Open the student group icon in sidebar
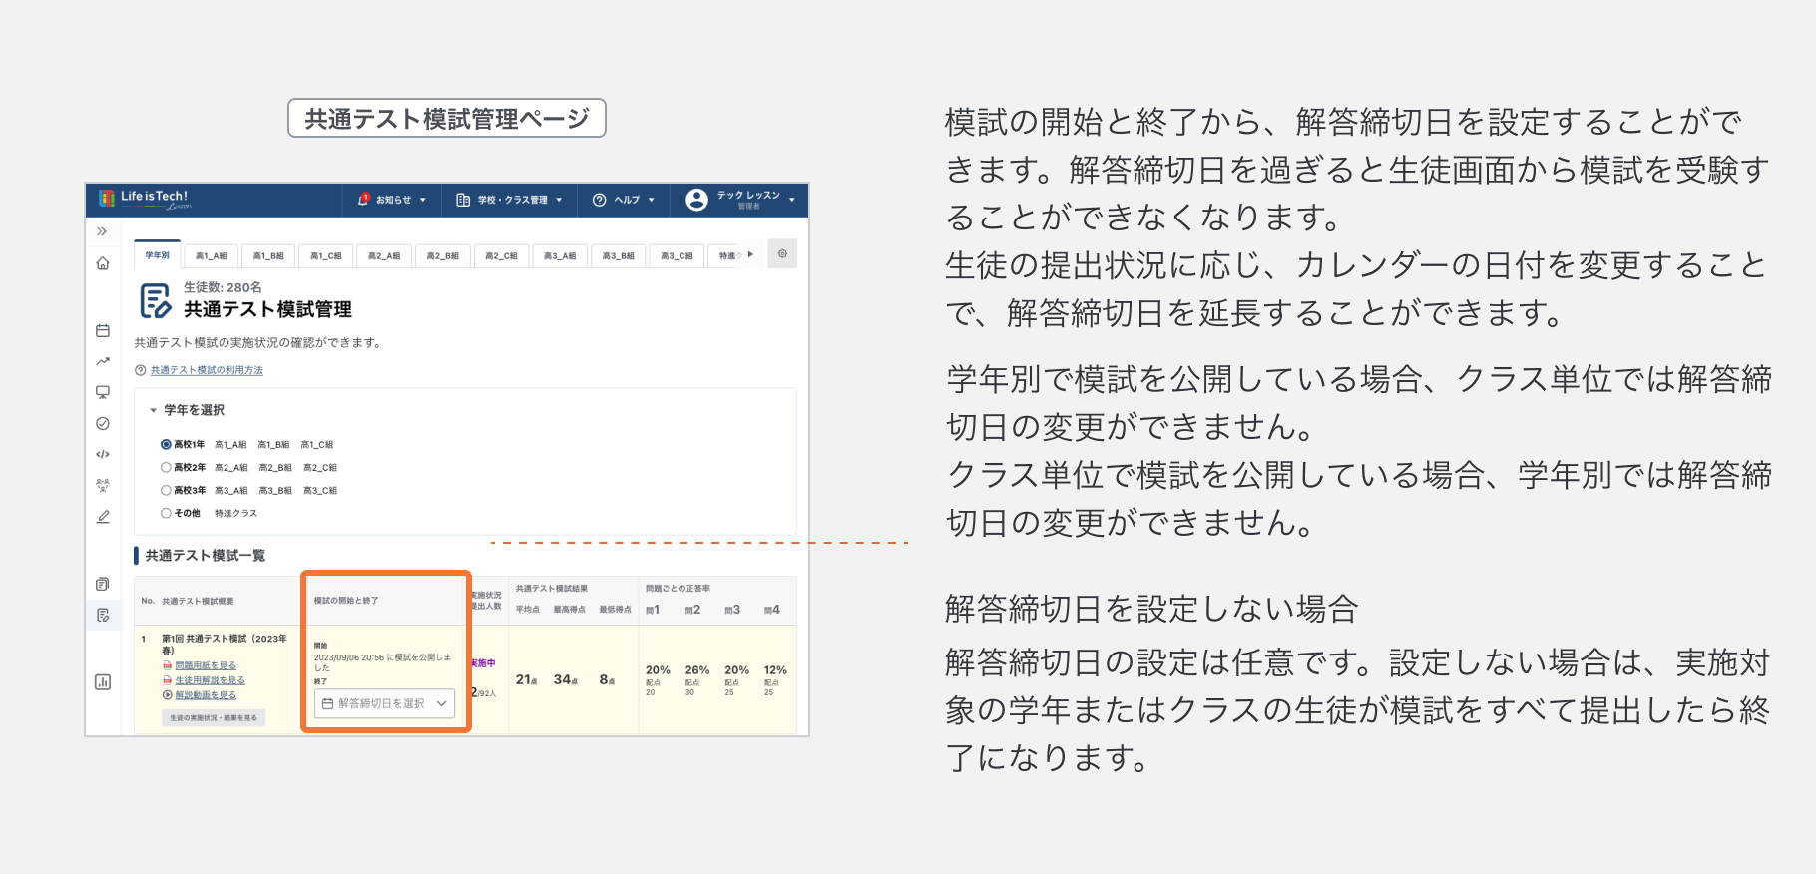 (102, 485)
